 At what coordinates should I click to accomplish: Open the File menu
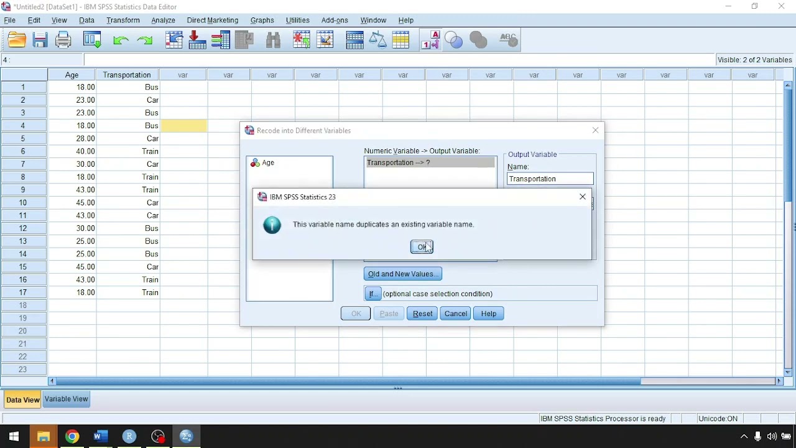(10, 21)
